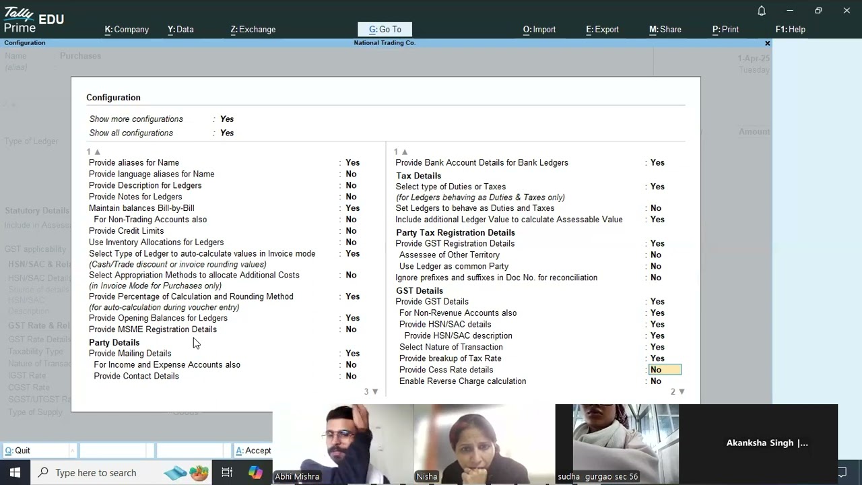Select 'Use Ledger as common Party' option
The height and width of the screenshot is (485, 862).
click(453, 267)
